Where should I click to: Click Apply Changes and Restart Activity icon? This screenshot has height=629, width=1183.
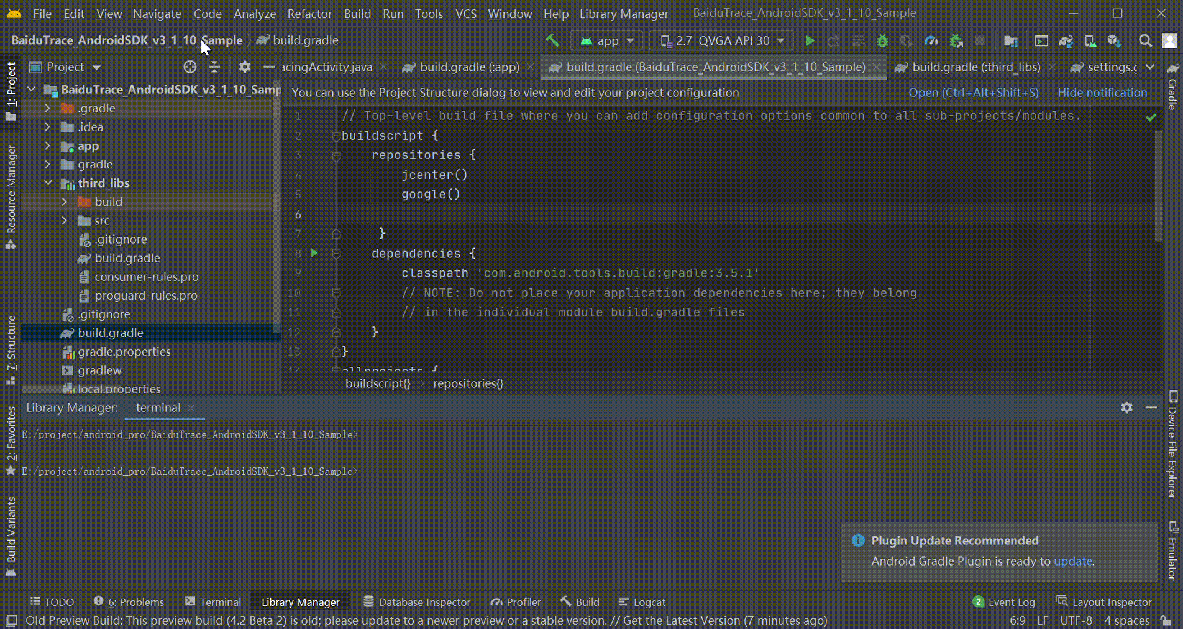pyautogui.click(x=834, y=40)
